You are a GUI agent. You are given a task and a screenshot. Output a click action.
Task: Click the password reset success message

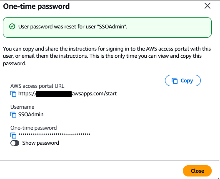click(72, 27)
